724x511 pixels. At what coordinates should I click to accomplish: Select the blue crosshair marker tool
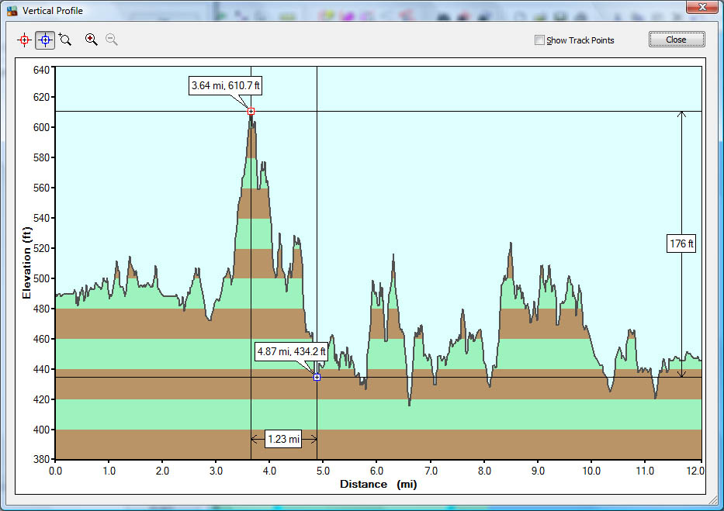45,40
